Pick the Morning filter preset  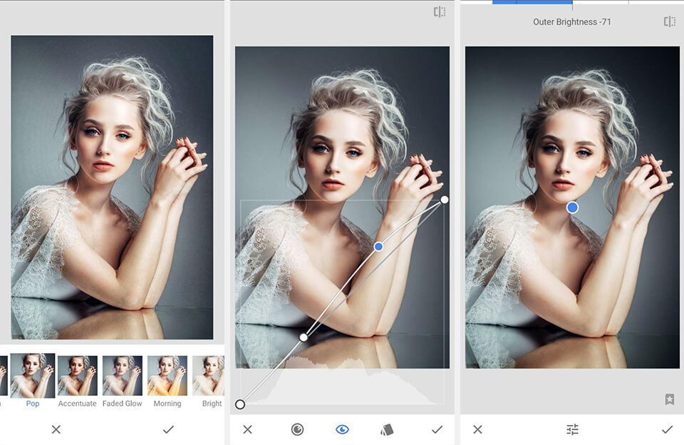167,376
